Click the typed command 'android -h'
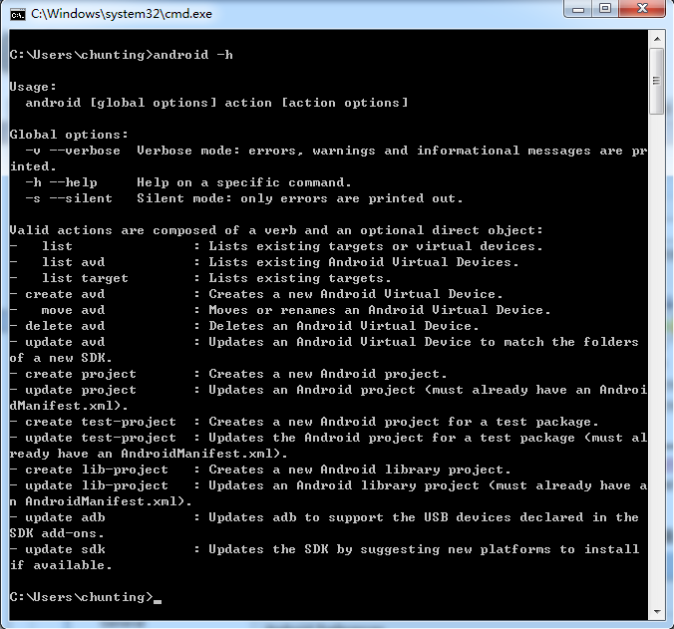Image resolution: width=674 pixels, height=629 pixels. (193, 55)
